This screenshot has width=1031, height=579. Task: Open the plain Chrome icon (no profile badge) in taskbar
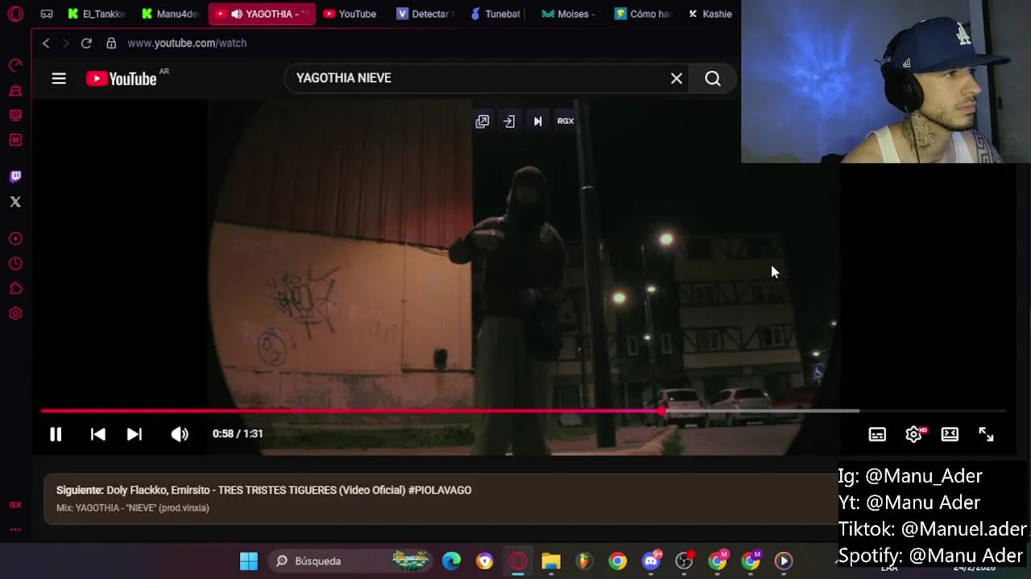(x=618, y=561)
